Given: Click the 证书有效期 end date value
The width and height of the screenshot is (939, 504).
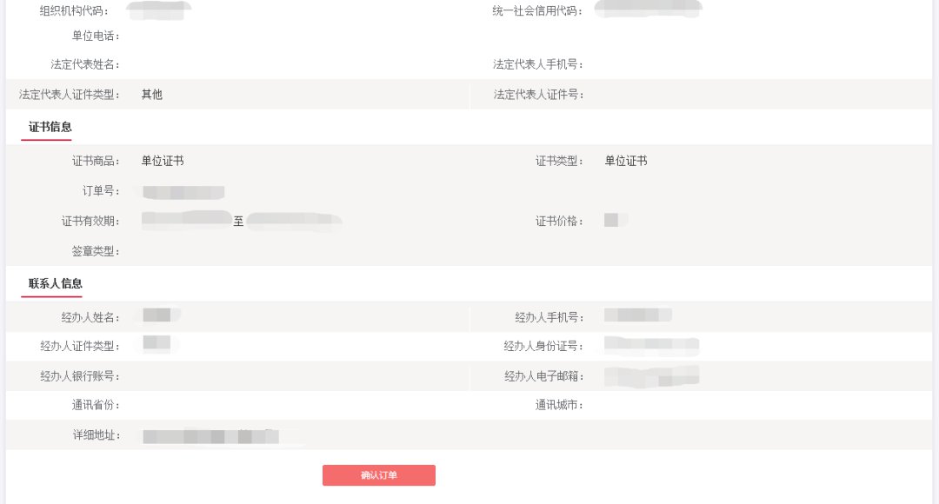Looking at the screenshot, I should click(x=293, y=221).
